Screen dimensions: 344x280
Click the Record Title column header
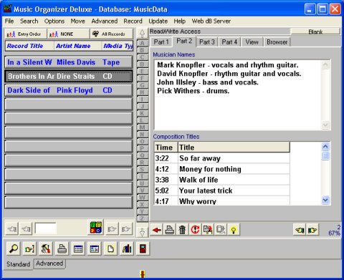(30, 46)
